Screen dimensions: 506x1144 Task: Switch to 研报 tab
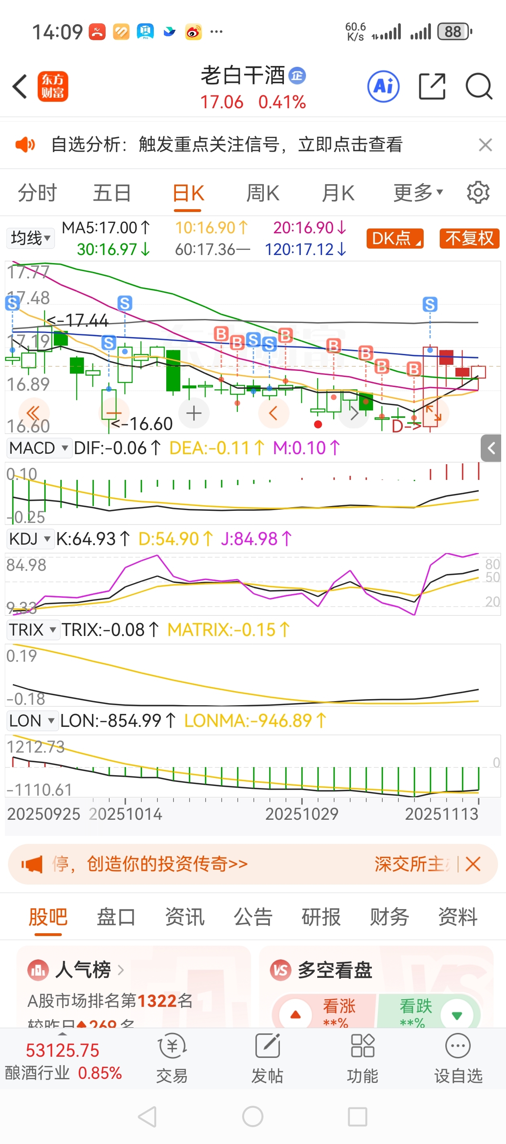point(321,917)
